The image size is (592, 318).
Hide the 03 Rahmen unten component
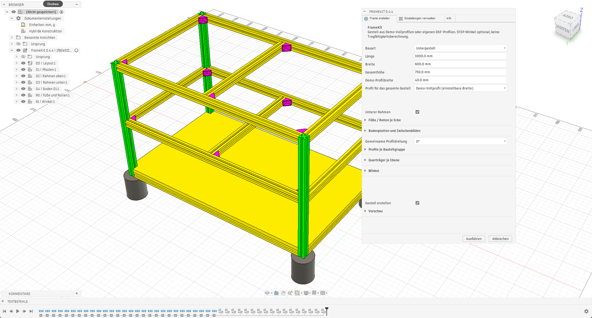(23, 82)
